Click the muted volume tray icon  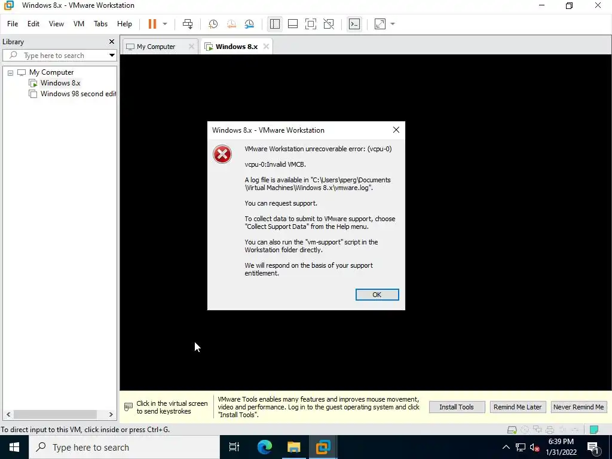coord(535,448)
